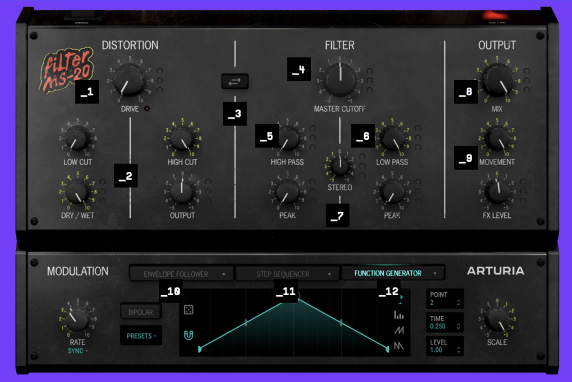Viewport: 572px width, 382px height.
Task: Click the Point value 2
Action: tap(432, 303)
